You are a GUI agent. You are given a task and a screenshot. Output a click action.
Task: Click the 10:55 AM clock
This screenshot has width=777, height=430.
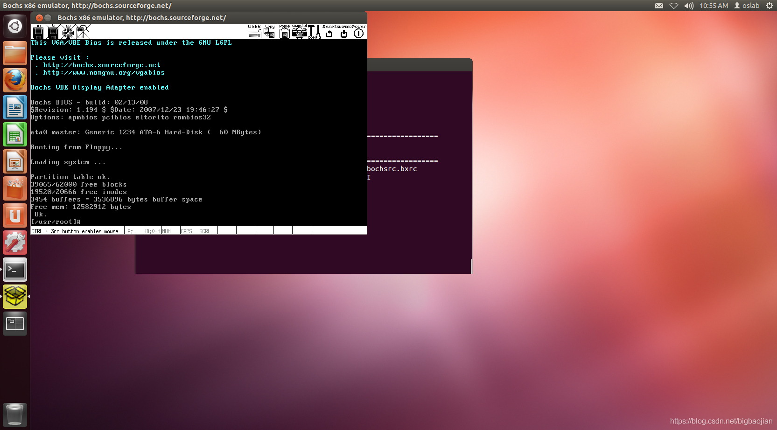pos(714,6)
